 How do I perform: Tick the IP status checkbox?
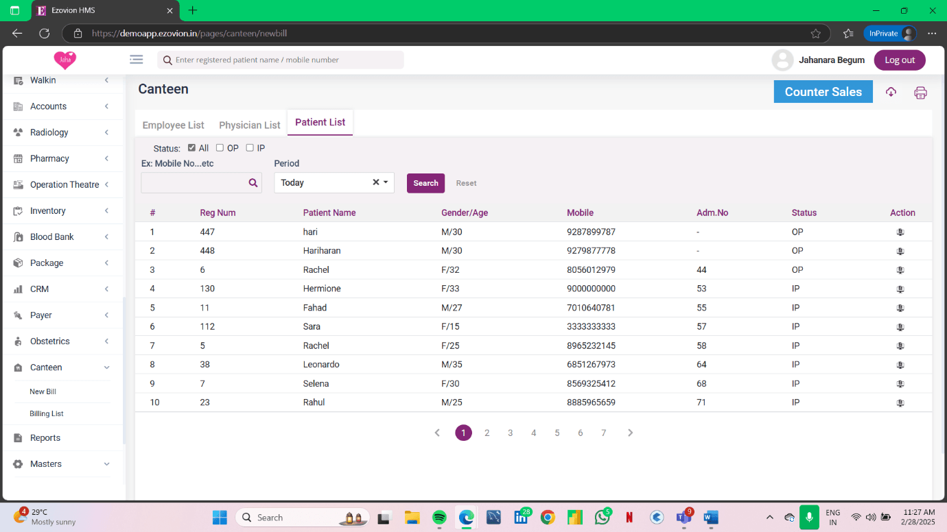[250, 148]
